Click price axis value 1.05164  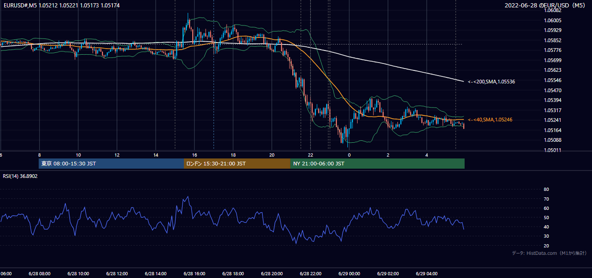coord(554,130)
